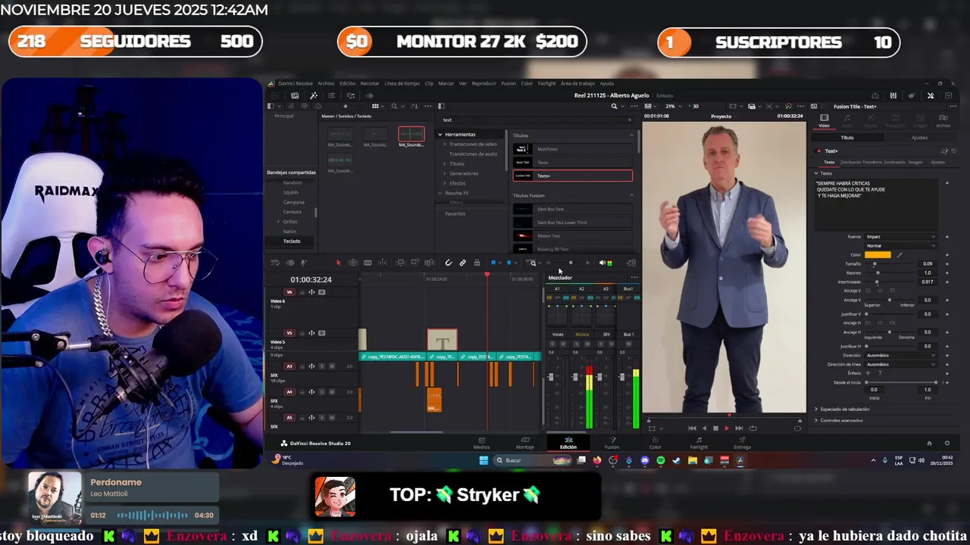
Task: Collapse the Títulos Fusion list
Action: click(x=632, y=195)
